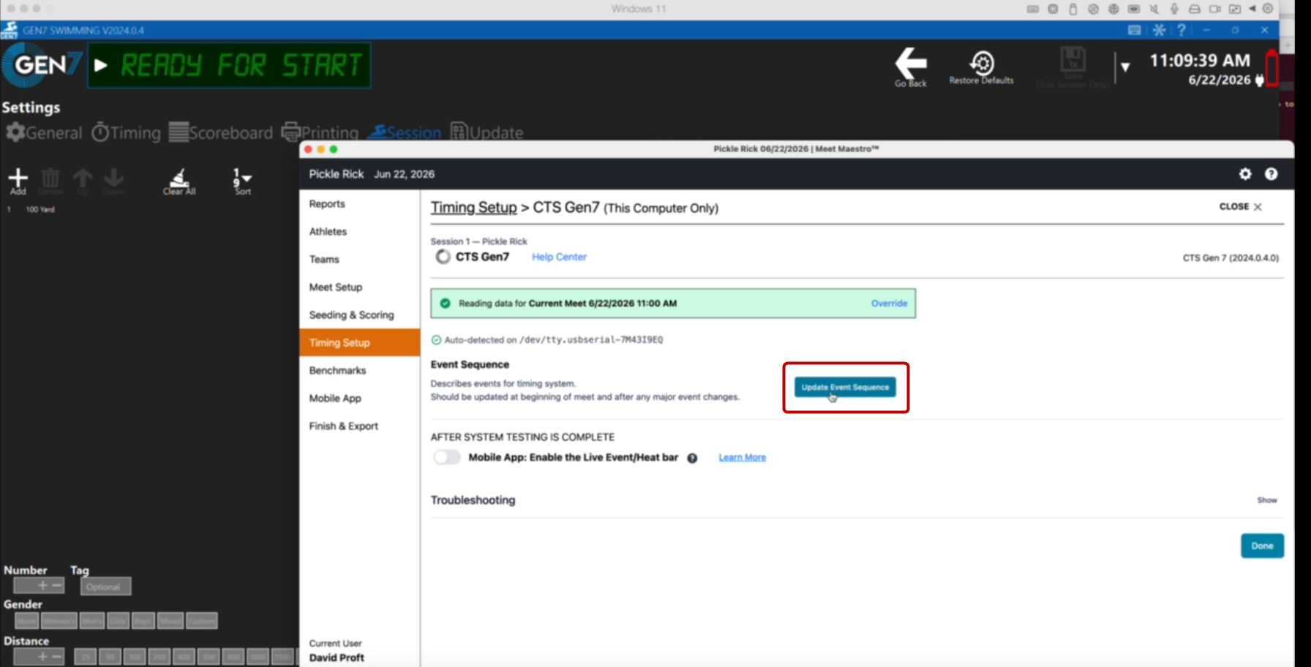Select the Mixed gender button
The height and width of the screenshot is (667, 1311).
[x=170, y=621]
